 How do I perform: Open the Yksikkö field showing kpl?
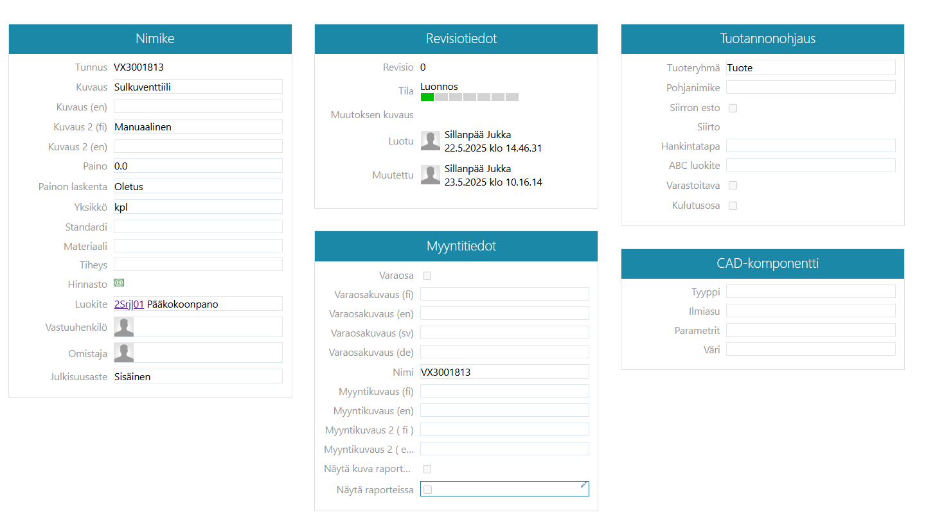198,207
